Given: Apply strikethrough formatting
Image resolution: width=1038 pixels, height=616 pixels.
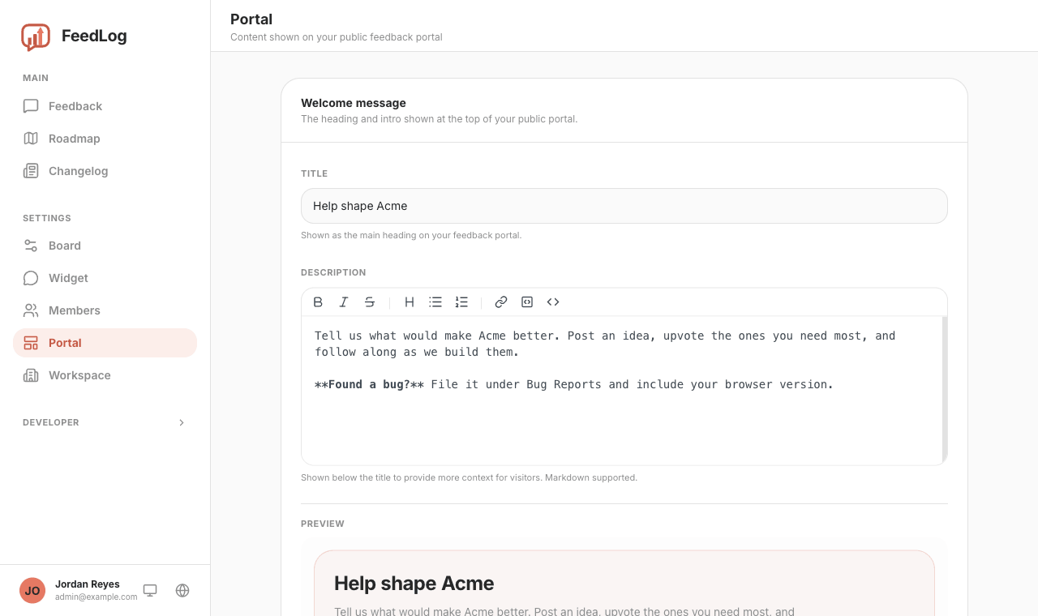Looking at the screenshot, I should click(x=370, y=302).
